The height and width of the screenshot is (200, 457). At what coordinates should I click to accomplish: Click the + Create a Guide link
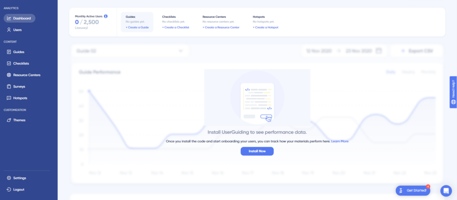(137, 27)
